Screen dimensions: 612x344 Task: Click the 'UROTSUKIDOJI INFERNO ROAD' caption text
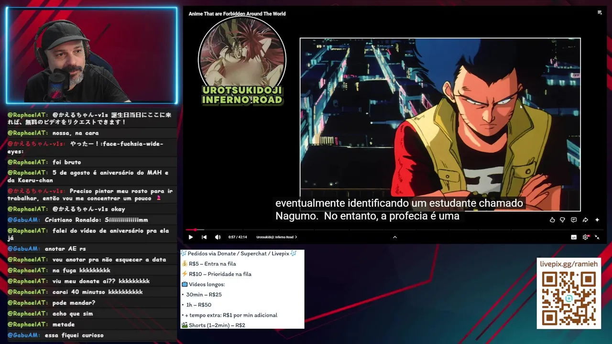[x=242, y=96]
